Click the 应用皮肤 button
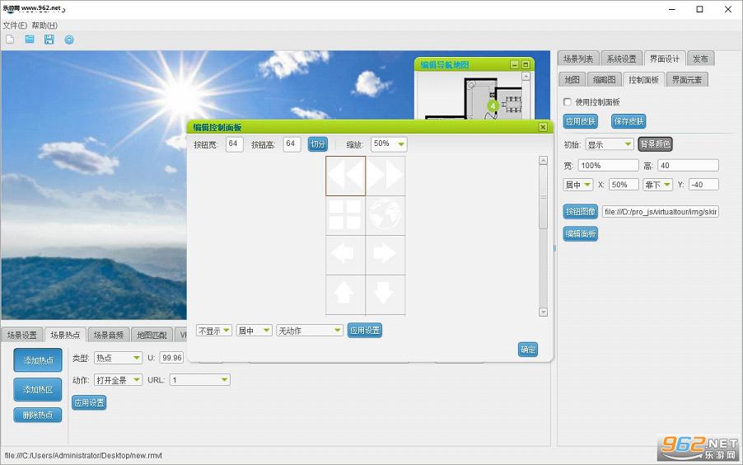Image resolution: width=743 pixels, height=465 pixels. point(581,121)
